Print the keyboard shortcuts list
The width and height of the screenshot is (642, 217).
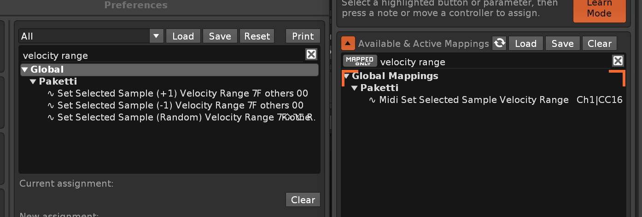pos(303,36)
